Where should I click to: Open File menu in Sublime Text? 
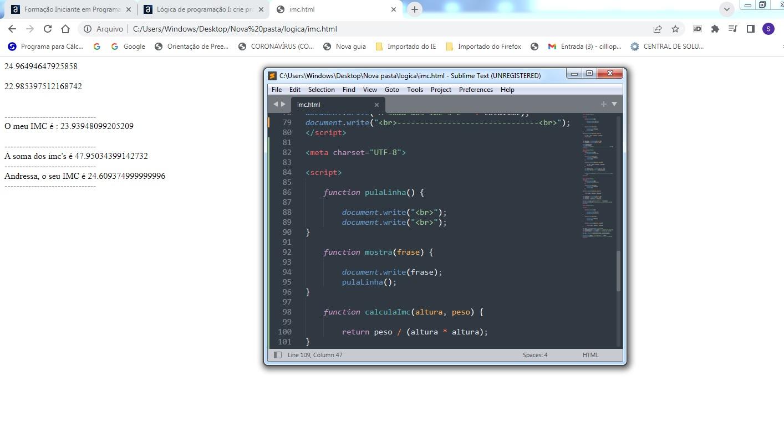277,90
